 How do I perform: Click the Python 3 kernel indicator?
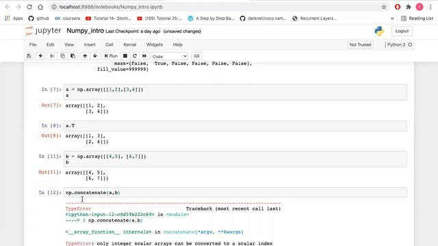pyautogui.click(x=400, y=44)
